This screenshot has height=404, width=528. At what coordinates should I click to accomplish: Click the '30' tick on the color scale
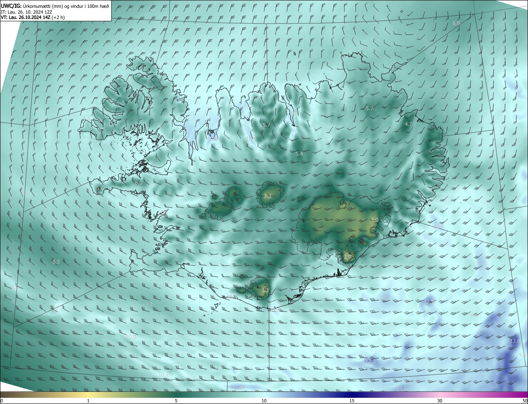click(x=440, y=401)
